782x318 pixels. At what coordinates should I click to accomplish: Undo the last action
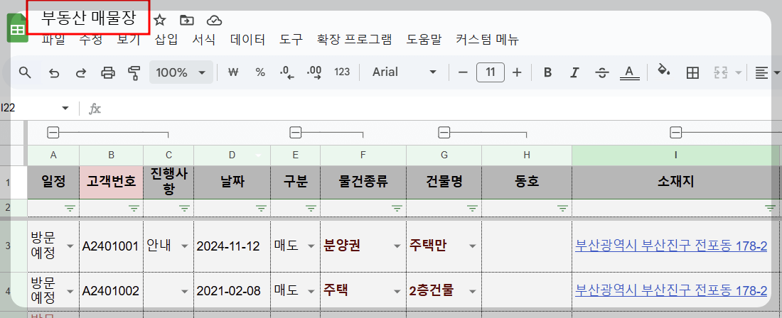pyautogui.click(x=54, y=72)
